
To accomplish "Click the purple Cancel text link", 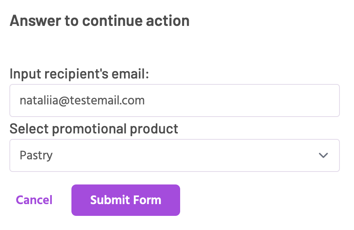I will coord(34,200).
